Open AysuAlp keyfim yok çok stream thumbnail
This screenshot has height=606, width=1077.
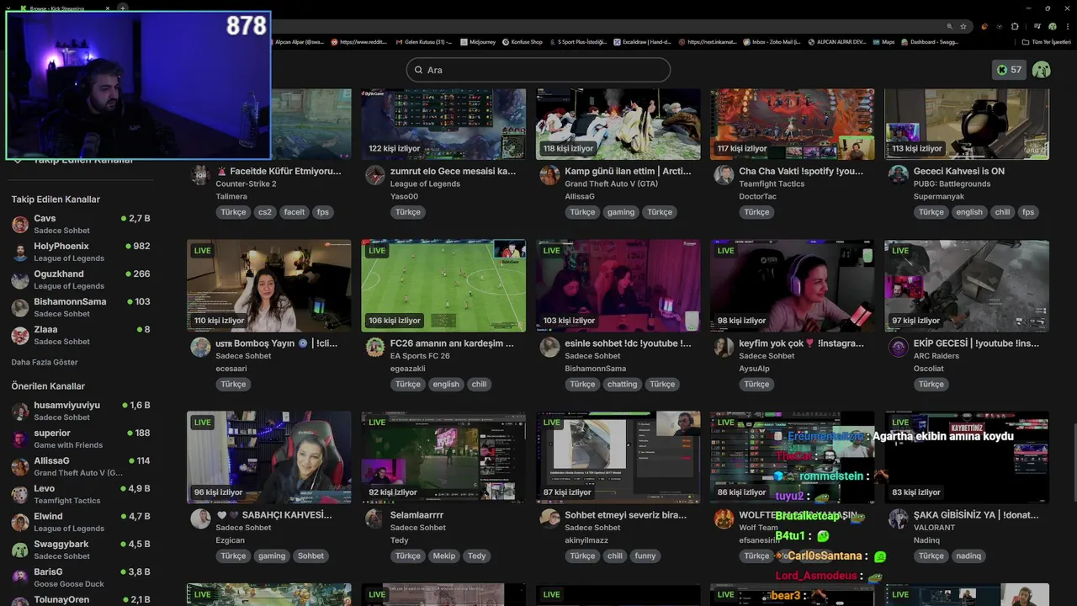[793, 286]
